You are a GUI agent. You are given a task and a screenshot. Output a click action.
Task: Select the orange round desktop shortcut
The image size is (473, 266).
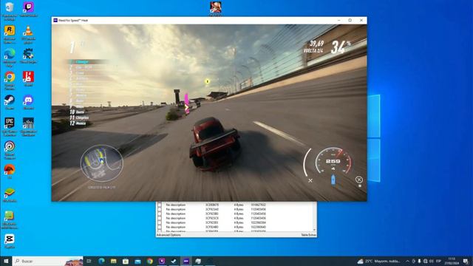click(10, 170)
